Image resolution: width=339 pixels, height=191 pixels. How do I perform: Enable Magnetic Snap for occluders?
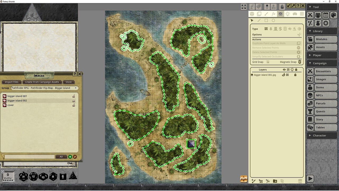coord(300,62)
